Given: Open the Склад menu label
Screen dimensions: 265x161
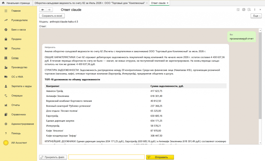Looking at the screenshot, I should (x=15, y=58).
